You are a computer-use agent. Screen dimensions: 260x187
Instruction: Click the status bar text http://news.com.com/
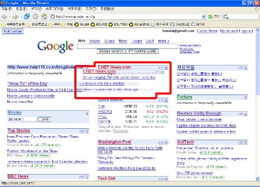click(18, 183)
